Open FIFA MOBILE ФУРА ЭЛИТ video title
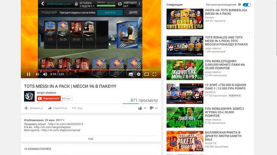 [224, 112]
